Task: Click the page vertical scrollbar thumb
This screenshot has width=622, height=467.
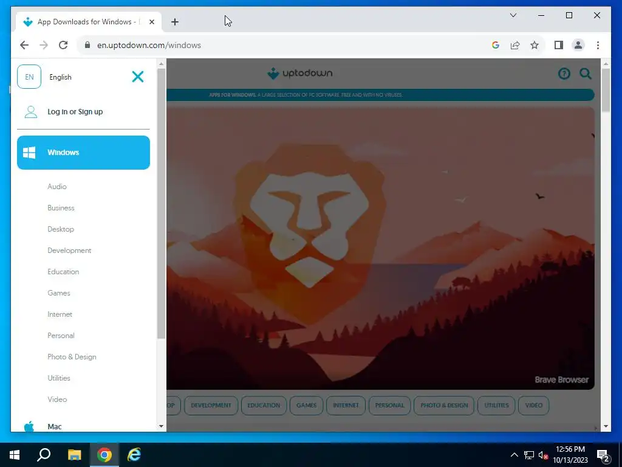Action: 606,90
